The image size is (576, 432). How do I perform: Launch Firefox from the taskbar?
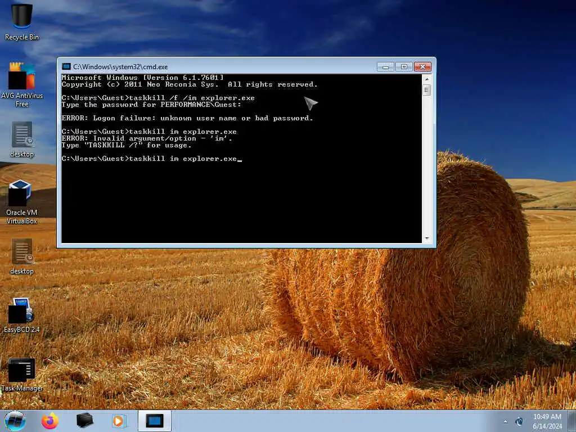pos(49,421)
